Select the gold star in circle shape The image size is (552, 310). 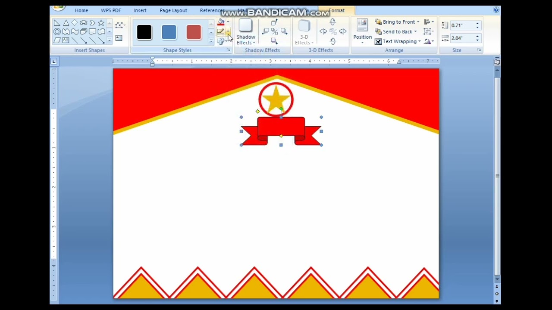coord(276,99)
